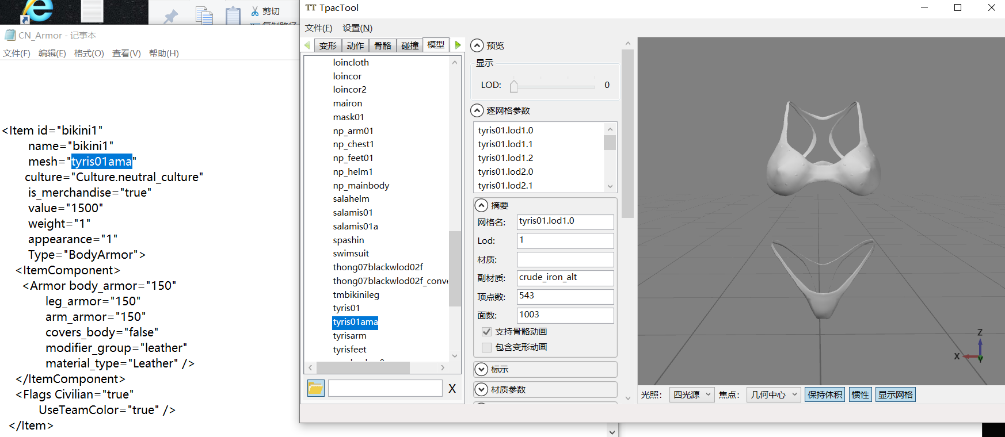
Task: Toggle the 惯性 button
Action: tap(860, 394)
